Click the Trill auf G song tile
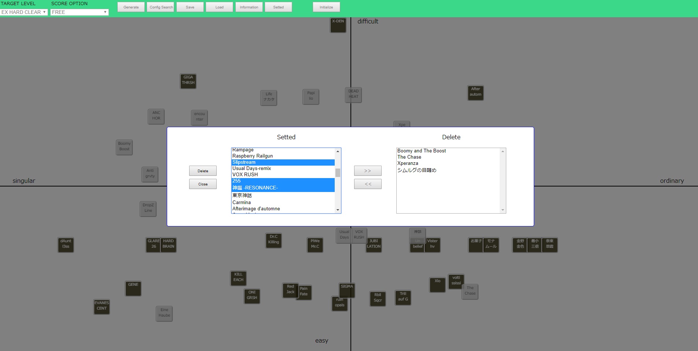Image resolution: width=698 pixels, height=351 pixels. click(x=403, y=298)
